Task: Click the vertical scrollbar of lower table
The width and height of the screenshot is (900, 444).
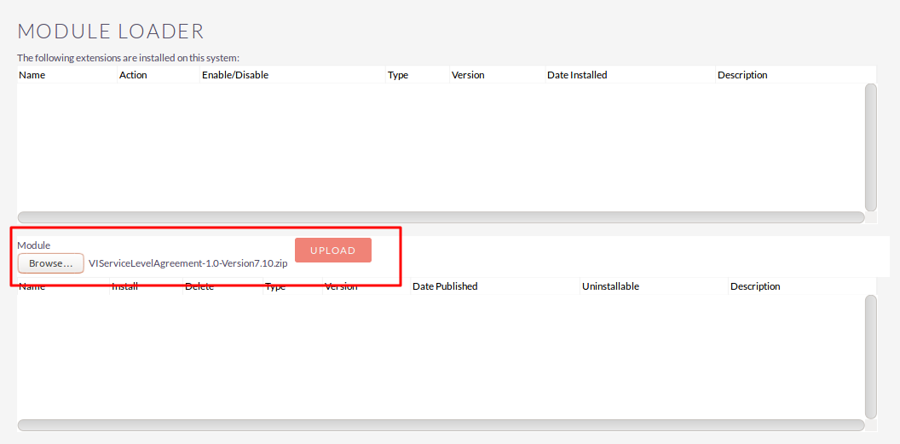Action: [871, 357]
